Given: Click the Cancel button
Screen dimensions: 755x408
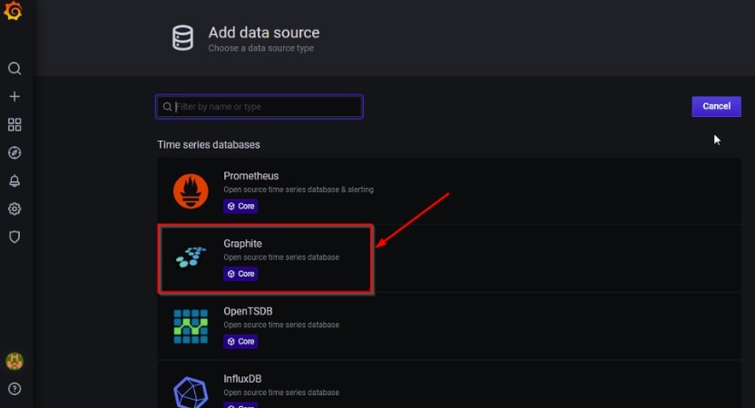Looking at the screenshot, I should pyautogui.click(x=717, y=106).
